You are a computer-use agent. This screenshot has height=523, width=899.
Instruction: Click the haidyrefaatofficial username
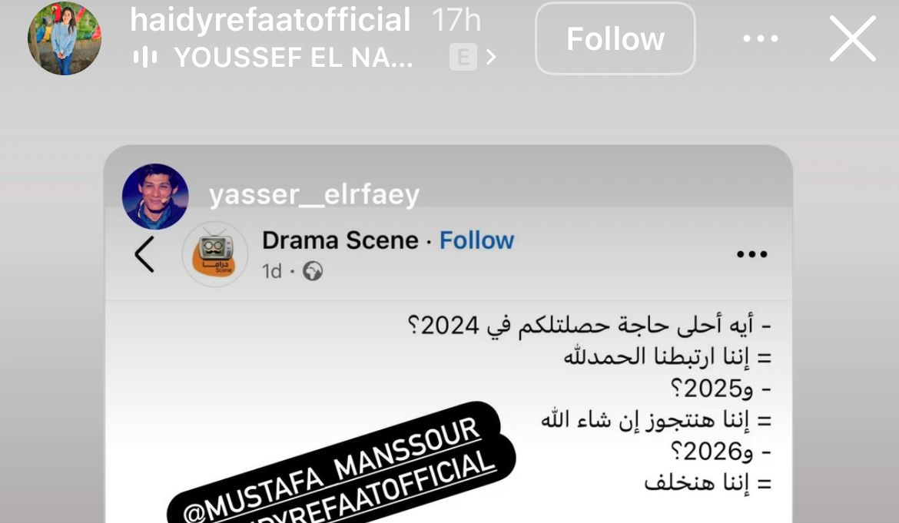(x=270, y=19)
